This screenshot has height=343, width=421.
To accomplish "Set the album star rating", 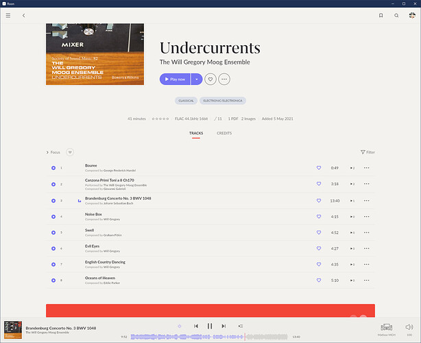I will coord(160,119).
